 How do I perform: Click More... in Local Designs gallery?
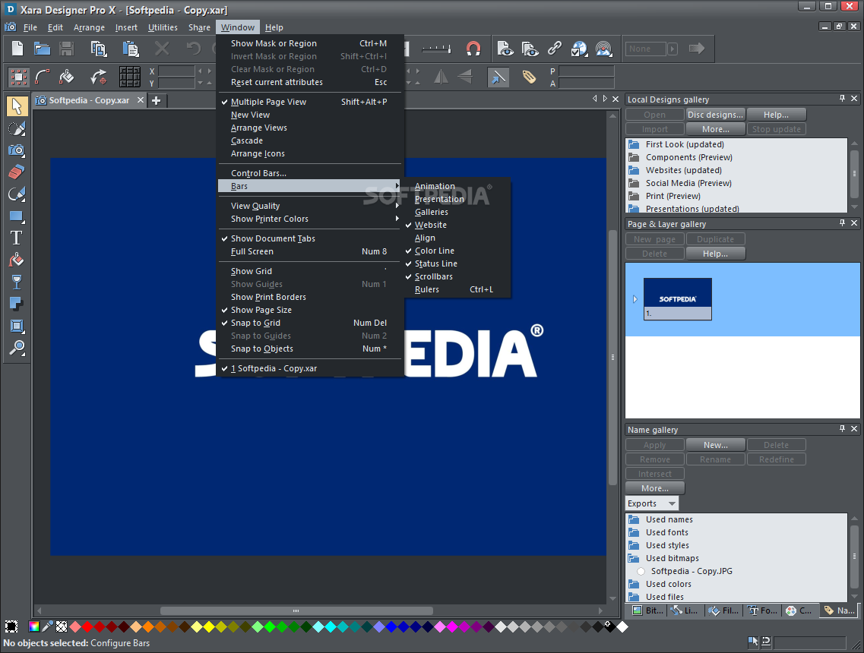(x=715, y=129)
